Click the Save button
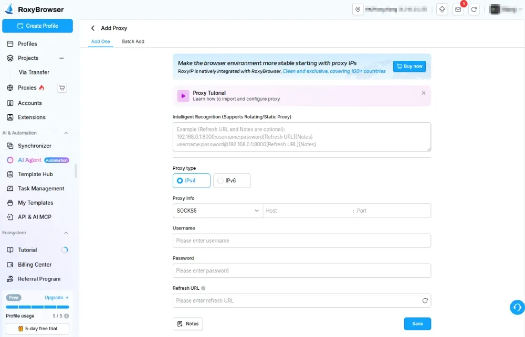525x337 pixels. (417, 323)
